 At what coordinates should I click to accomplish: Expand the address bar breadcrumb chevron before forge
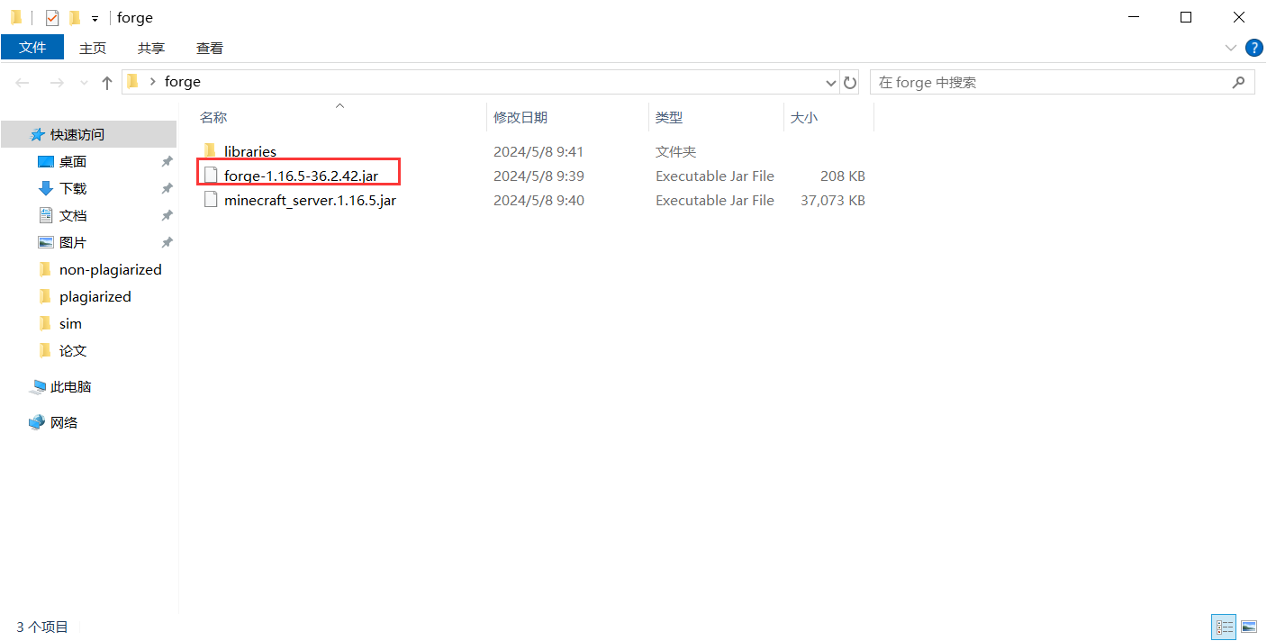153,82
